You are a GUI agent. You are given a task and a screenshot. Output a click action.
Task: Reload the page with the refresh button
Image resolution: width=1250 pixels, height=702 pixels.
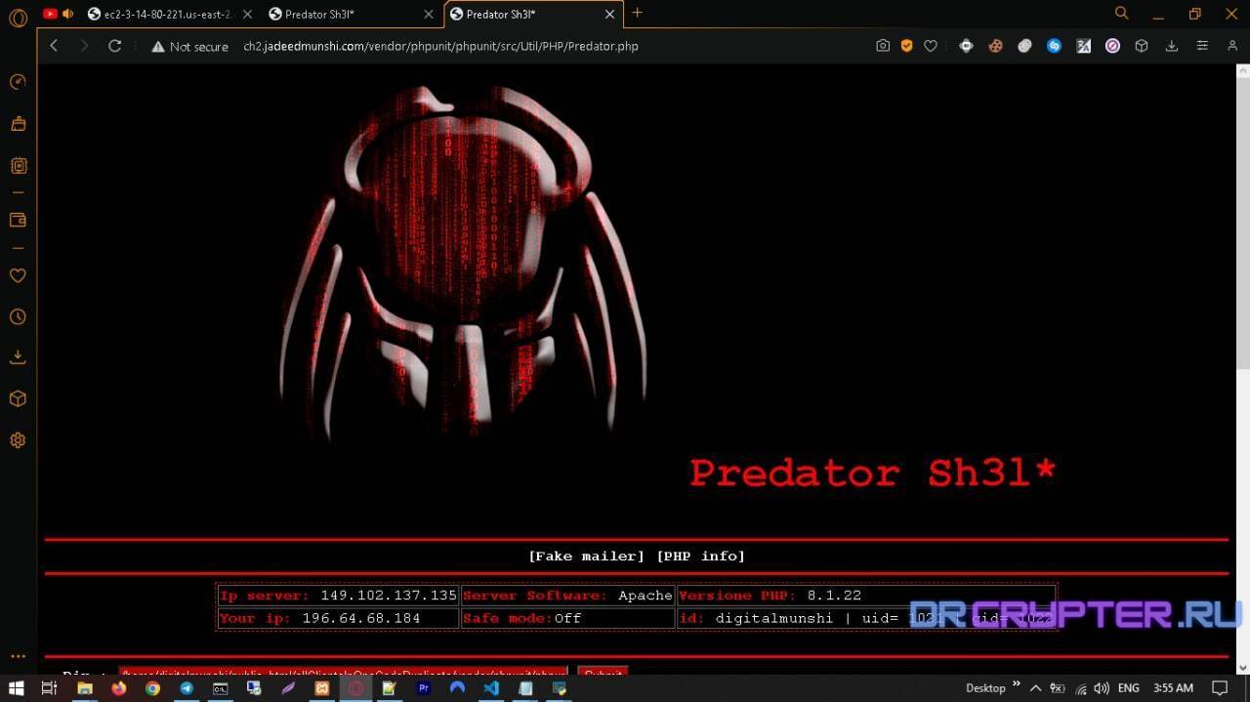(x=114, y=46)
